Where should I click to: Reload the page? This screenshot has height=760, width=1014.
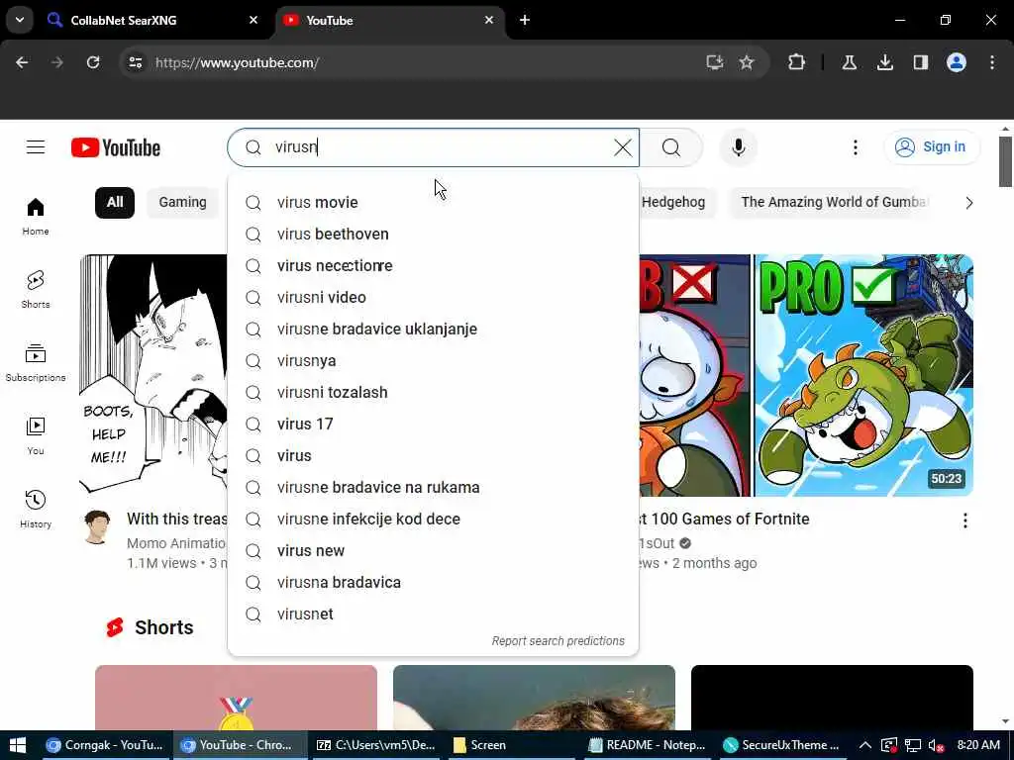[93, 62]
